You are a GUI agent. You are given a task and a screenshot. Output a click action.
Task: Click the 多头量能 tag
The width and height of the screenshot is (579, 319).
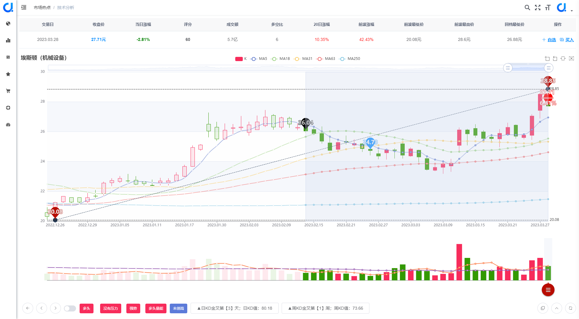point(156,308)
